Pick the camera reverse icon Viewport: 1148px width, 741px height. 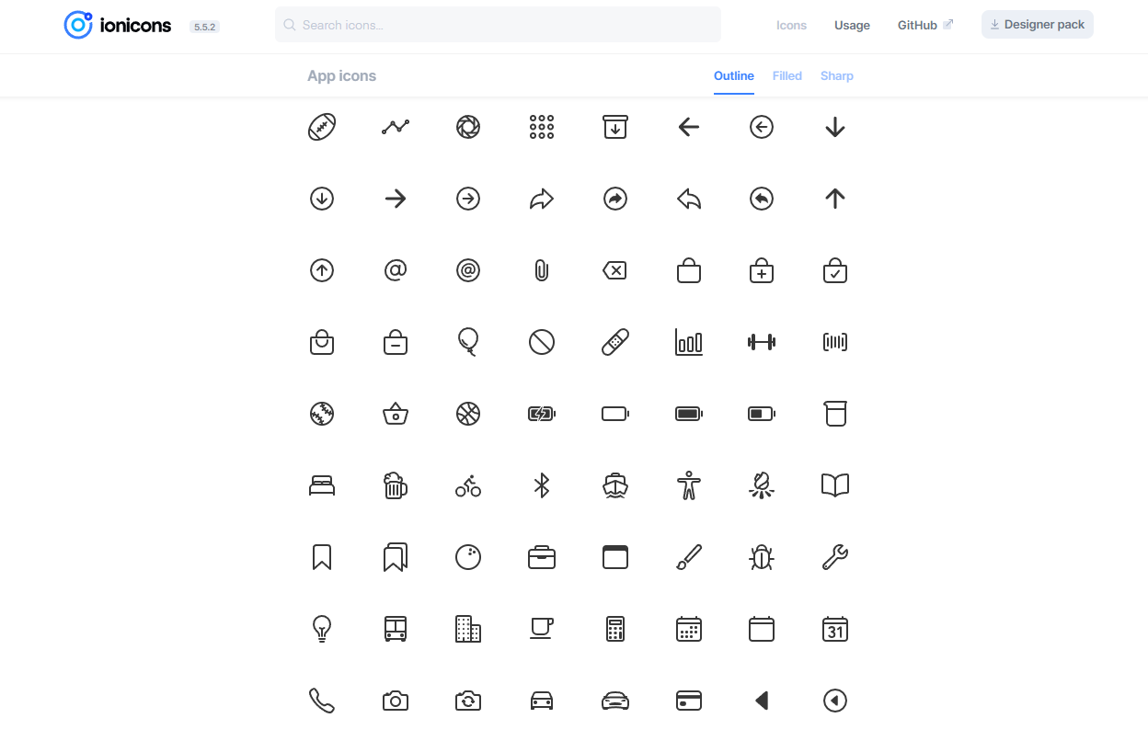(468, 701)
